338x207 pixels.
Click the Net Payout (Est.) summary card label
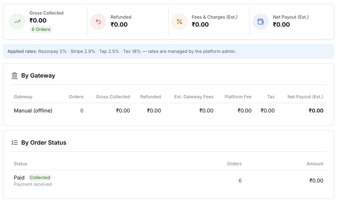pos(291,17)
